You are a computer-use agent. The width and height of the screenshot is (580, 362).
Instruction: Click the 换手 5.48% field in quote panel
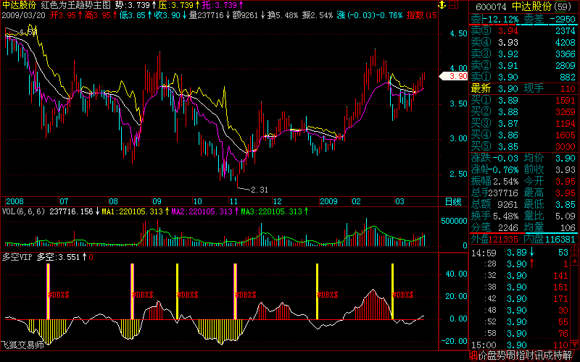click(x=494, y=216)
